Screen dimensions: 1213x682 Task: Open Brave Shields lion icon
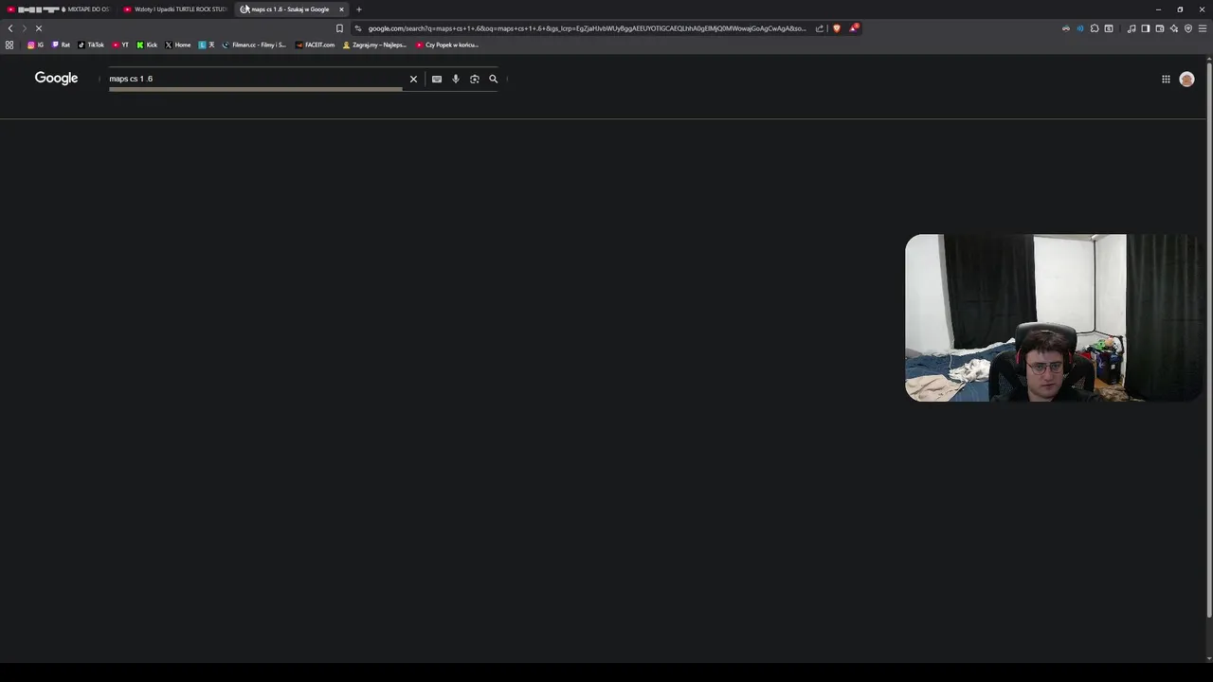coord(836,28)
